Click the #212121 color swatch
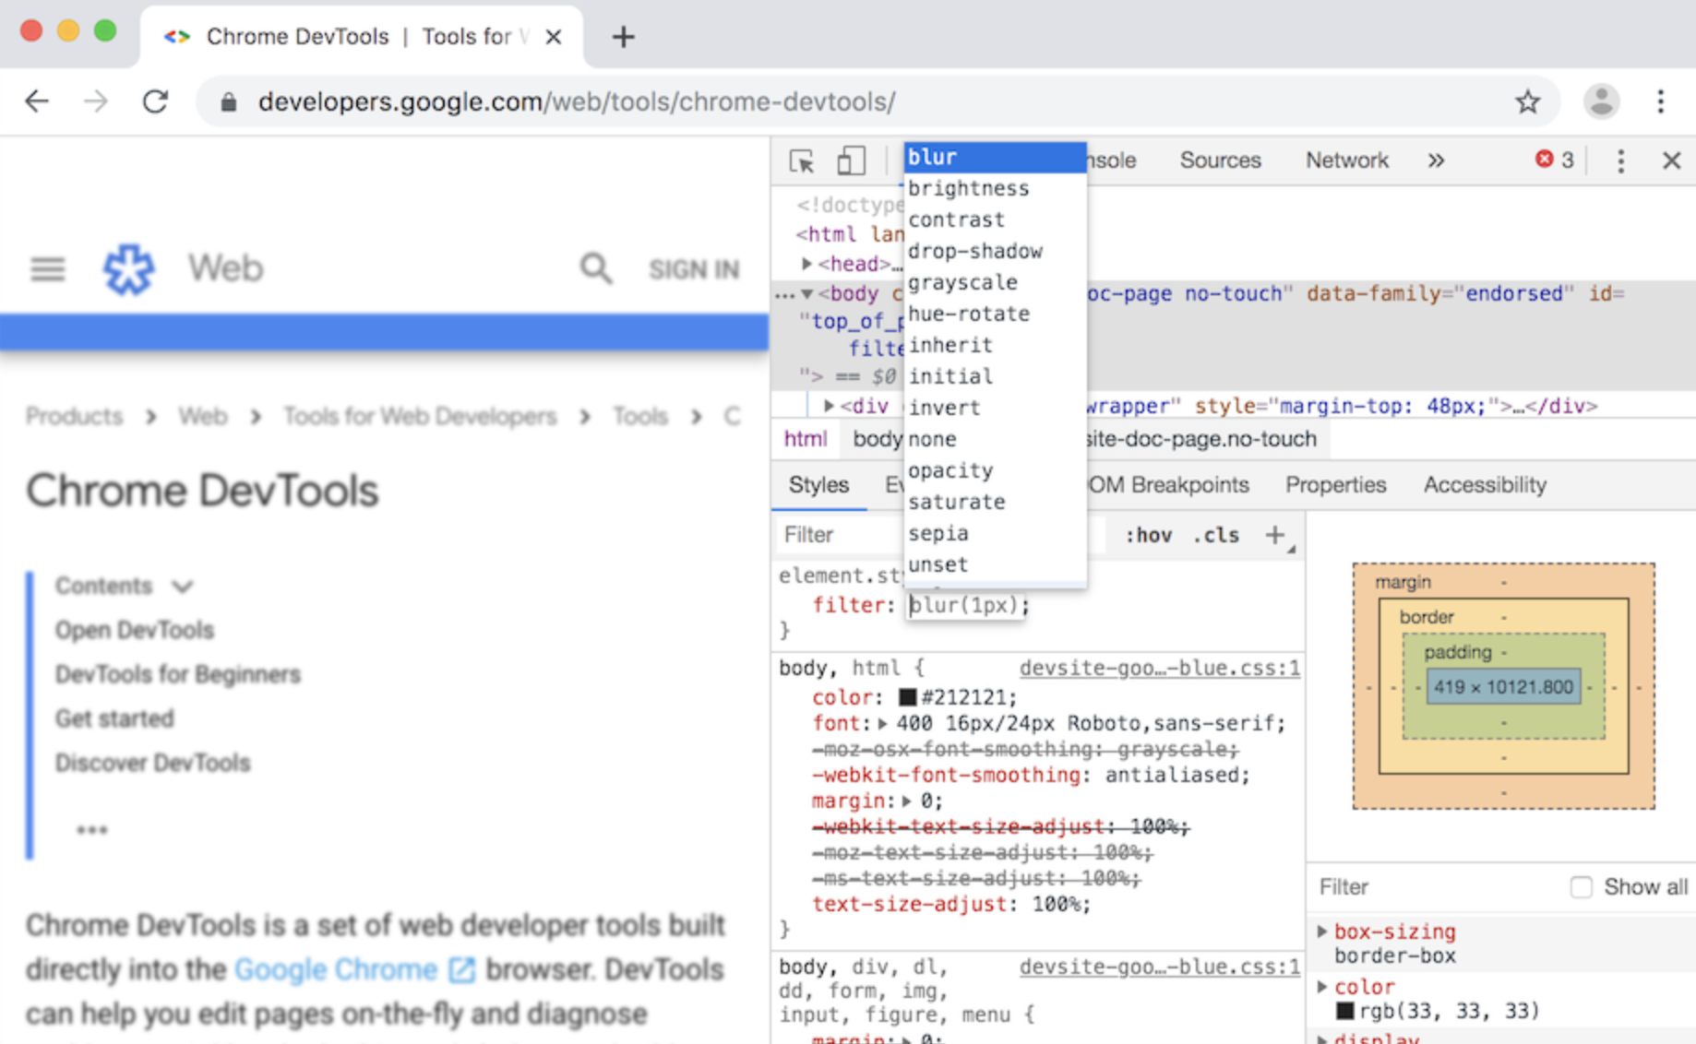The width and height of the screenshot is (1696, 1044). pos(908,697)
